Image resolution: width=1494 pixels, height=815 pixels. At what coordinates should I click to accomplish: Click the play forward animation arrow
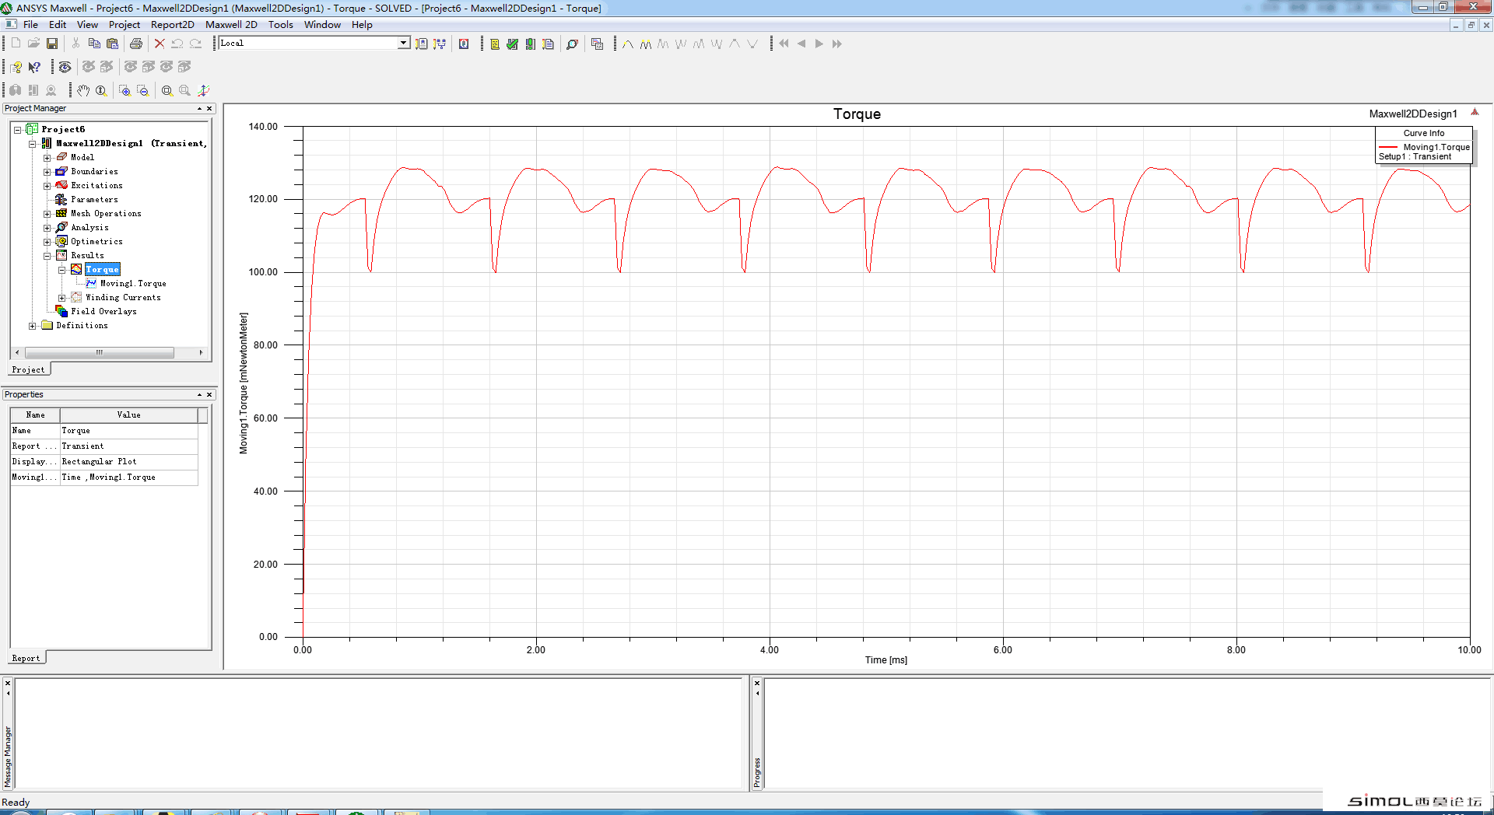(x=819, y=44)
